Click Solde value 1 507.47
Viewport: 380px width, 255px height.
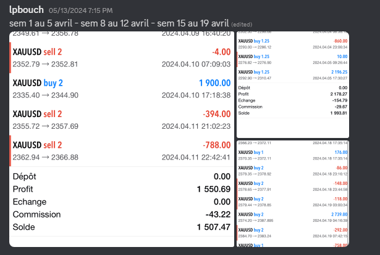[x=214, y=227]
